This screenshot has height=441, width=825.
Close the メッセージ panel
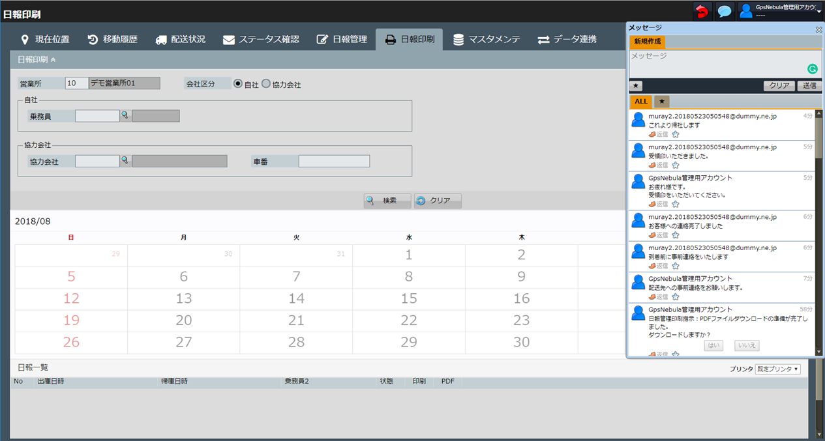pos(818,29)
